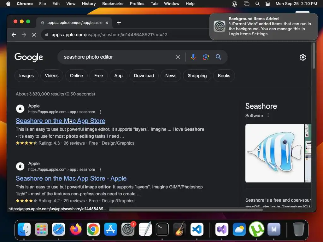Open the M app in the Dock
The width and height of the screenshot is (323, 242).
point(274,229)
